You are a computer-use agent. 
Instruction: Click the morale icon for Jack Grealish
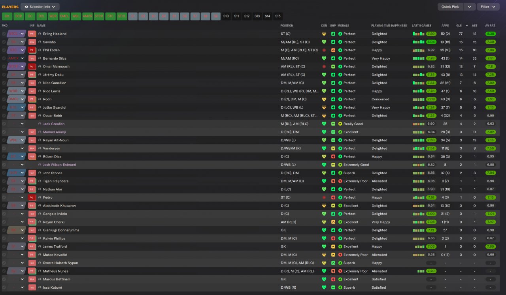[x=340, y=124]
